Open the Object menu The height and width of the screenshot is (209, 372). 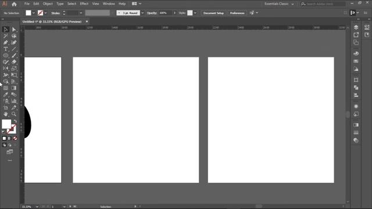(x=48, y=4)
